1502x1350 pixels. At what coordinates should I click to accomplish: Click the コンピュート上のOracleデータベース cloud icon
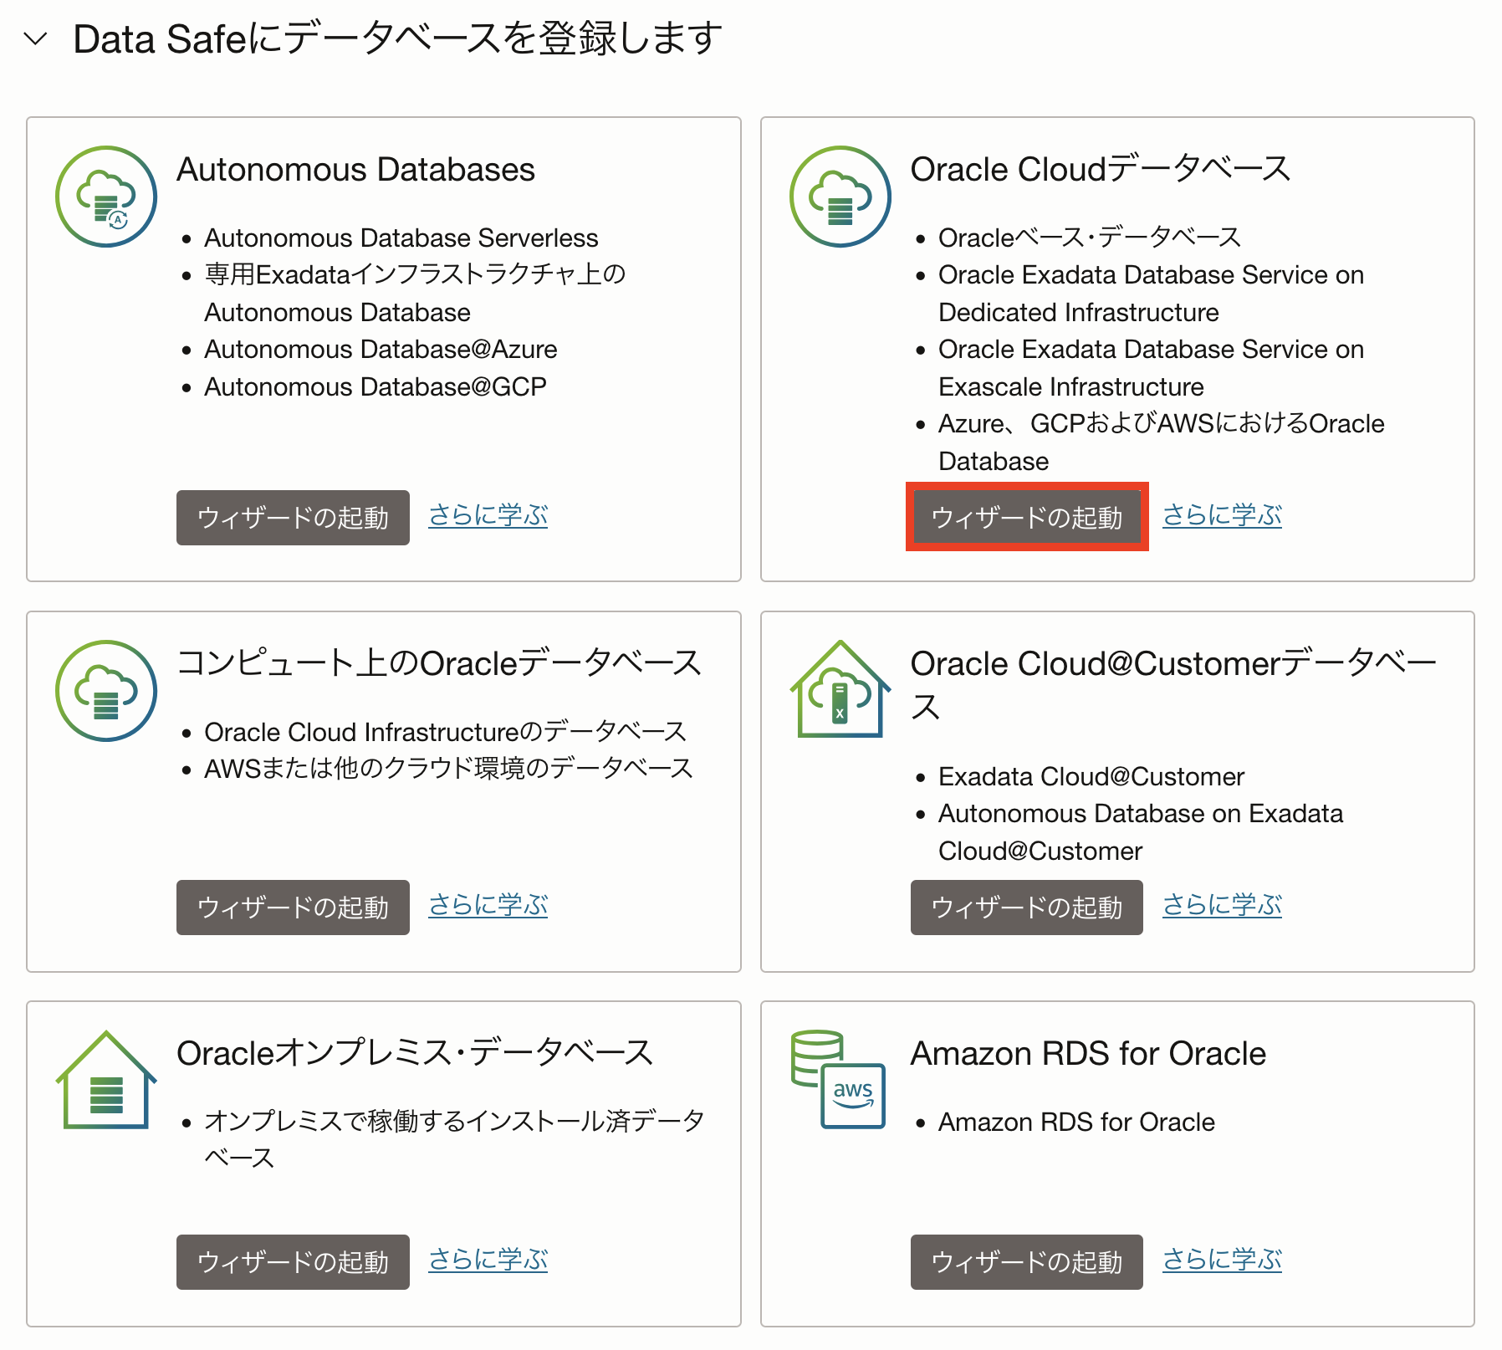click(x=105, y=691)
